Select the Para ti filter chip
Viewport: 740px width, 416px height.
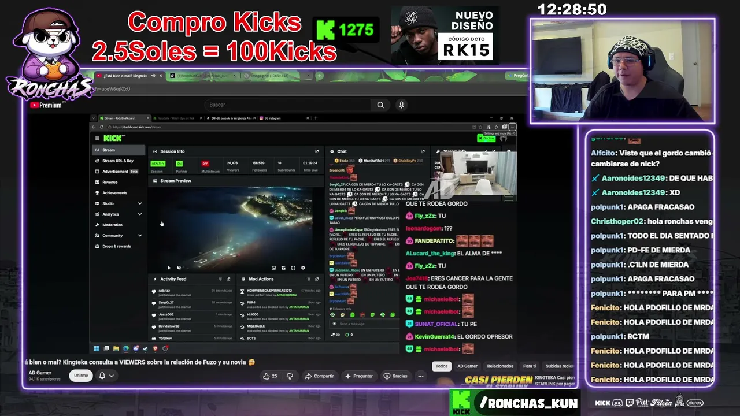click(530, 366)
